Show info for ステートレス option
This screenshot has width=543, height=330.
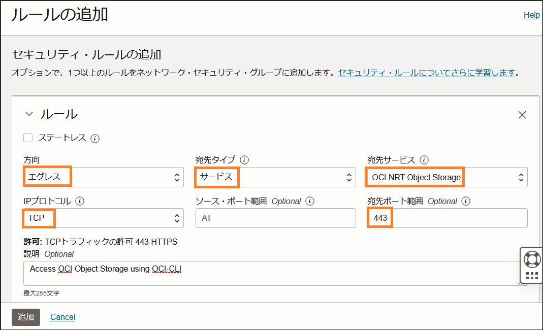tap(95, 139)
